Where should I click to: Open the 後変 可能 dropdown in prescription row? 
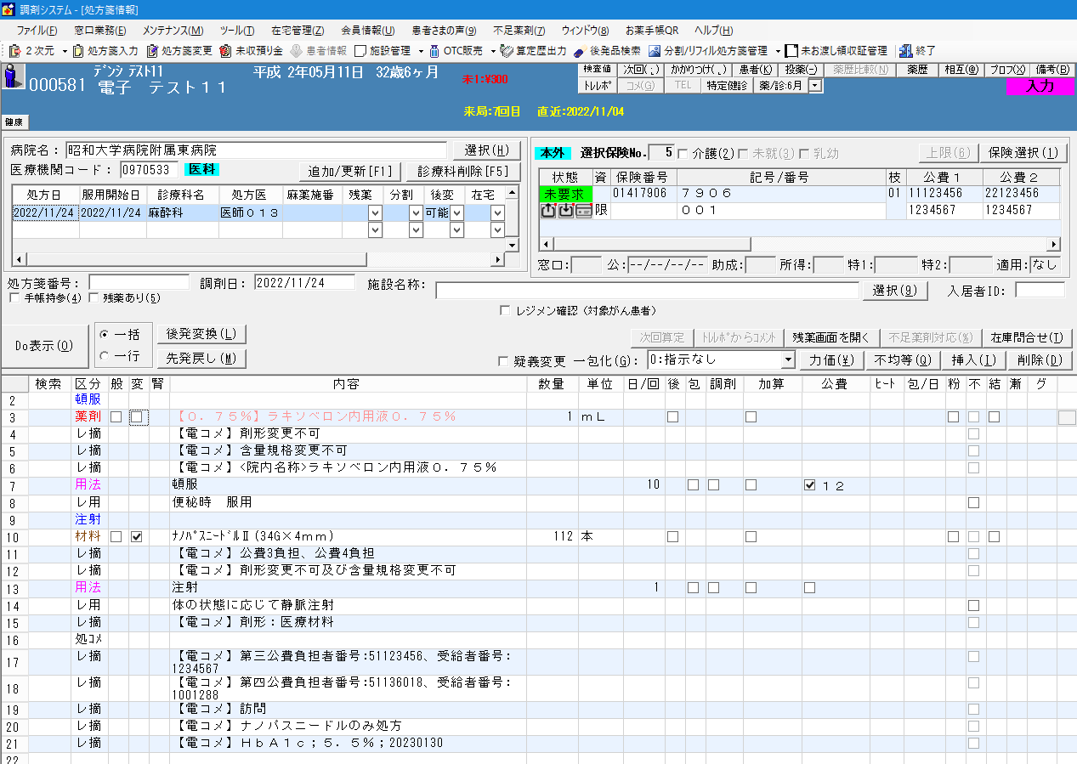457,213
